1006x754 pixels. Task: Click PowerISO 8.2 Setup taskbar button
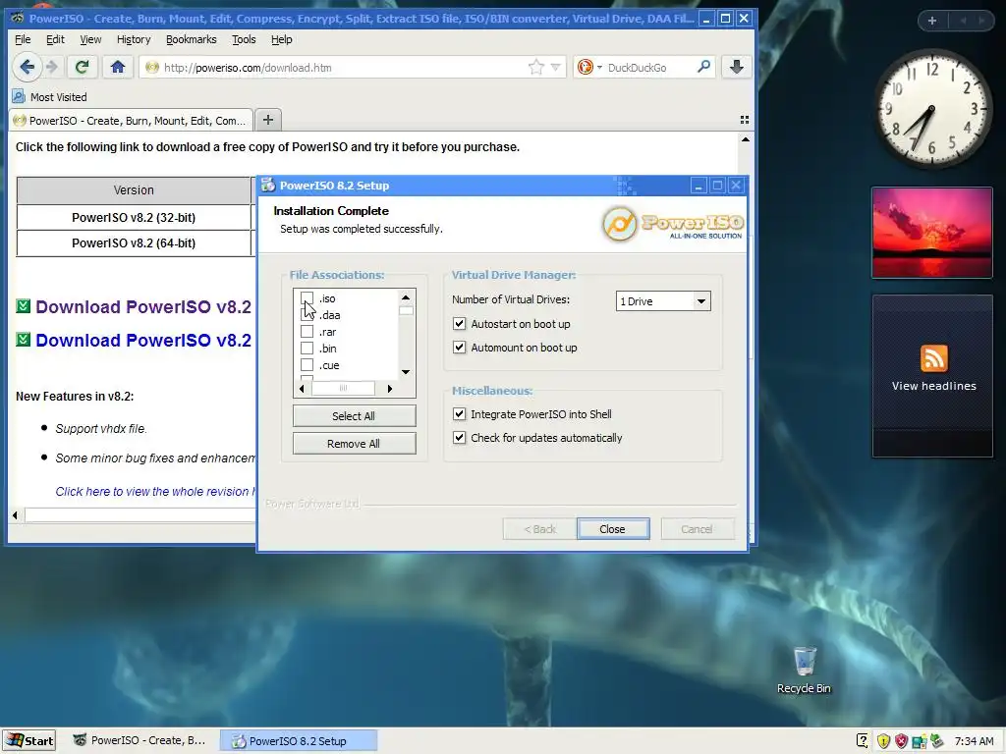click(299, 740)
